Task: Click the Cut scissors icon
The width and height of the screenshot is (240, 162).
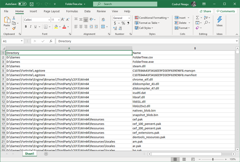Action: 14,18
